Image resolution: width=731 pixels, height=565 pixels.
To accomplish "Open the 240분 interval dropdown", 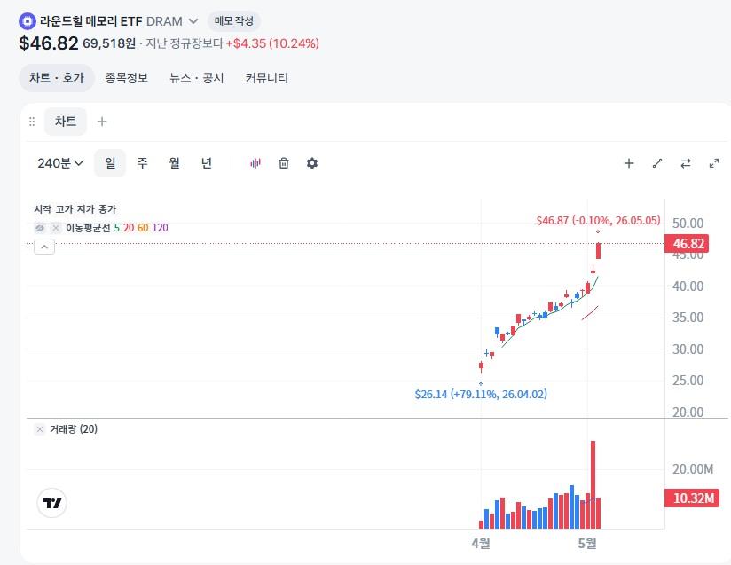I will pyautogui.click(x=60, y=163).
